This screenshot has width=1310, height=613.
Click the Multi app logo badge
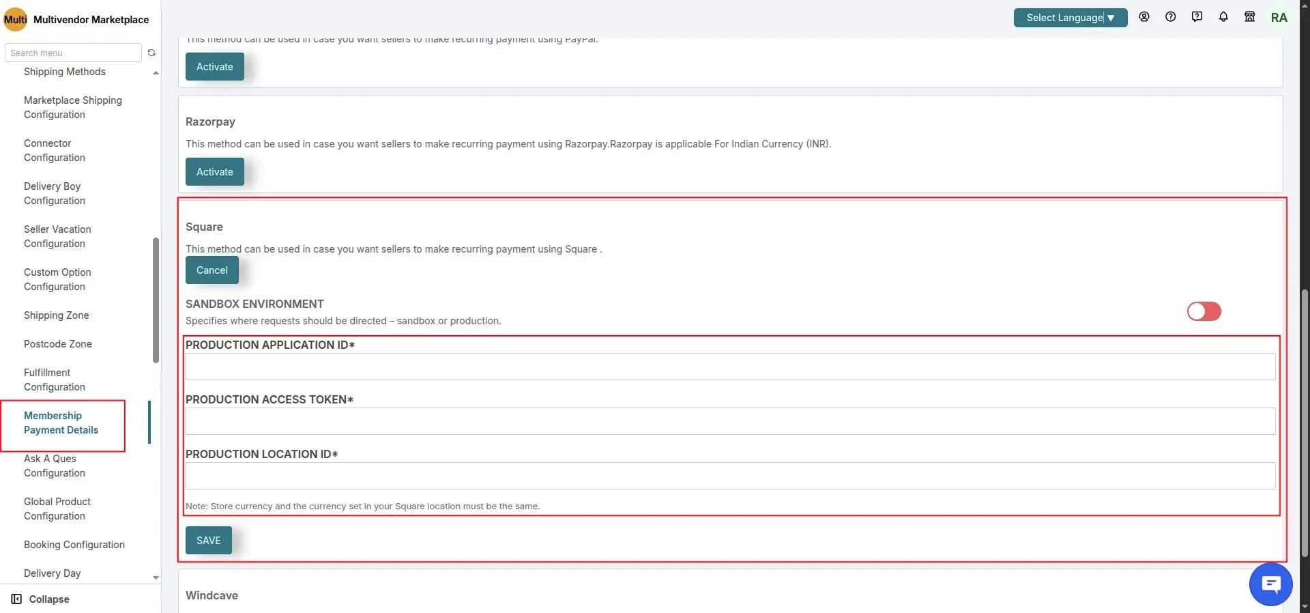click(x=15, y=19)
